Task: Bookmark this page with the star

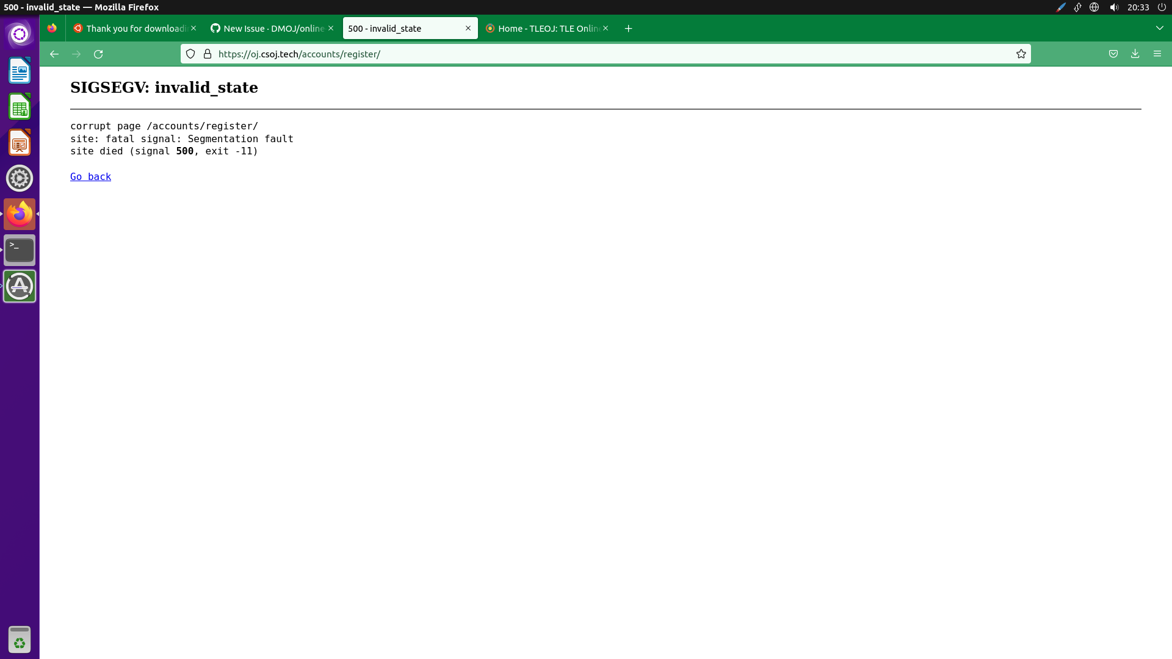Action: point(1021,54)
